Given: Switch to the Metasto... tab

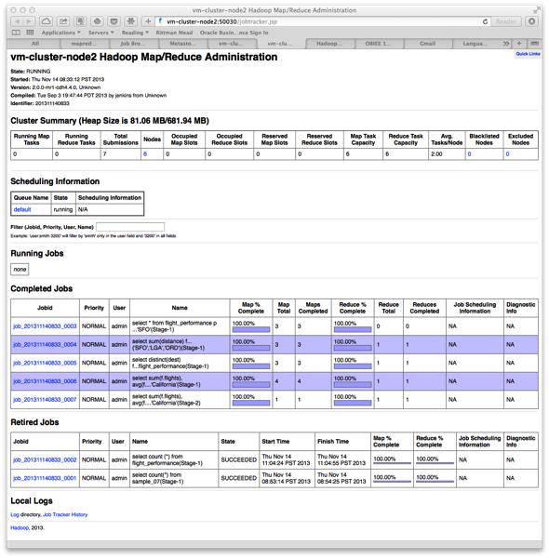Looking at the screenshot, I should click(182, 44).
